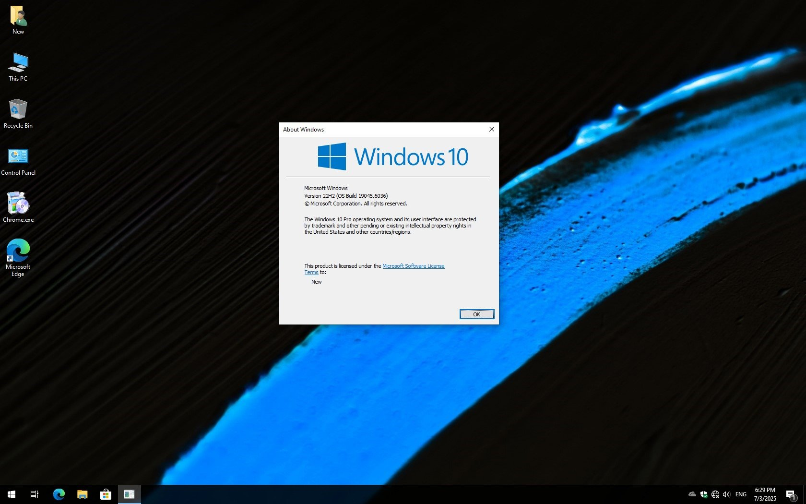Click OK to dismiss About Windows
Image resolution: width=806 pixels, height=504 pixels.
point(476,314)
